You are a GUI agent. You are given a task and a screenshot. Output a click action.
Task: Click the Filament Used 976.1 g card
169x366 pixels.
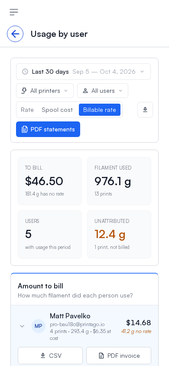pos(119,181)
